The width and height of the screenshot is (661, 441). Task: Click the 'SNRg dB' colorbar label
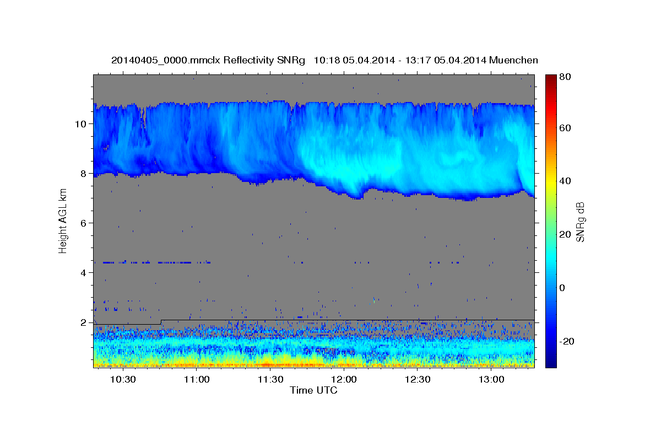click(580, 222)
